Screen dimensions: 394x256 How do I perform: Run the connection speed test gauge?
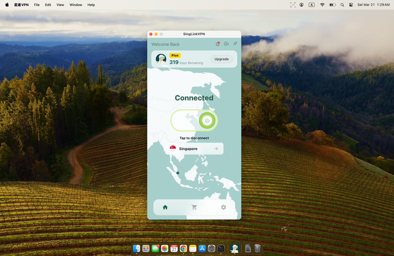click(x=226, y=43)
